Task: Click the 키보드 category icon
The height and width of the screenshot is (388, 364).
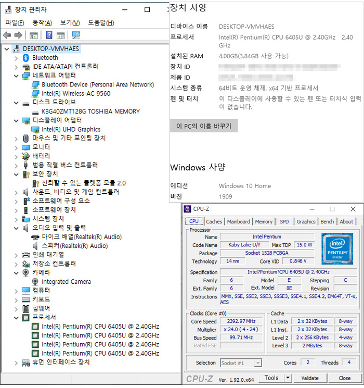Action: pyautogui.click(x=25, y=299)
